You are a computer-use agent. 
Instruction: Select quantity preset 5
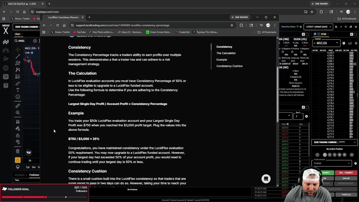[334, 155]
